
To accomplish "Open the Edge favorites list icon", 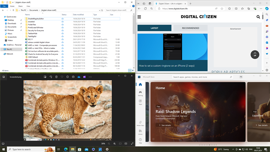I will coord(242,9).
